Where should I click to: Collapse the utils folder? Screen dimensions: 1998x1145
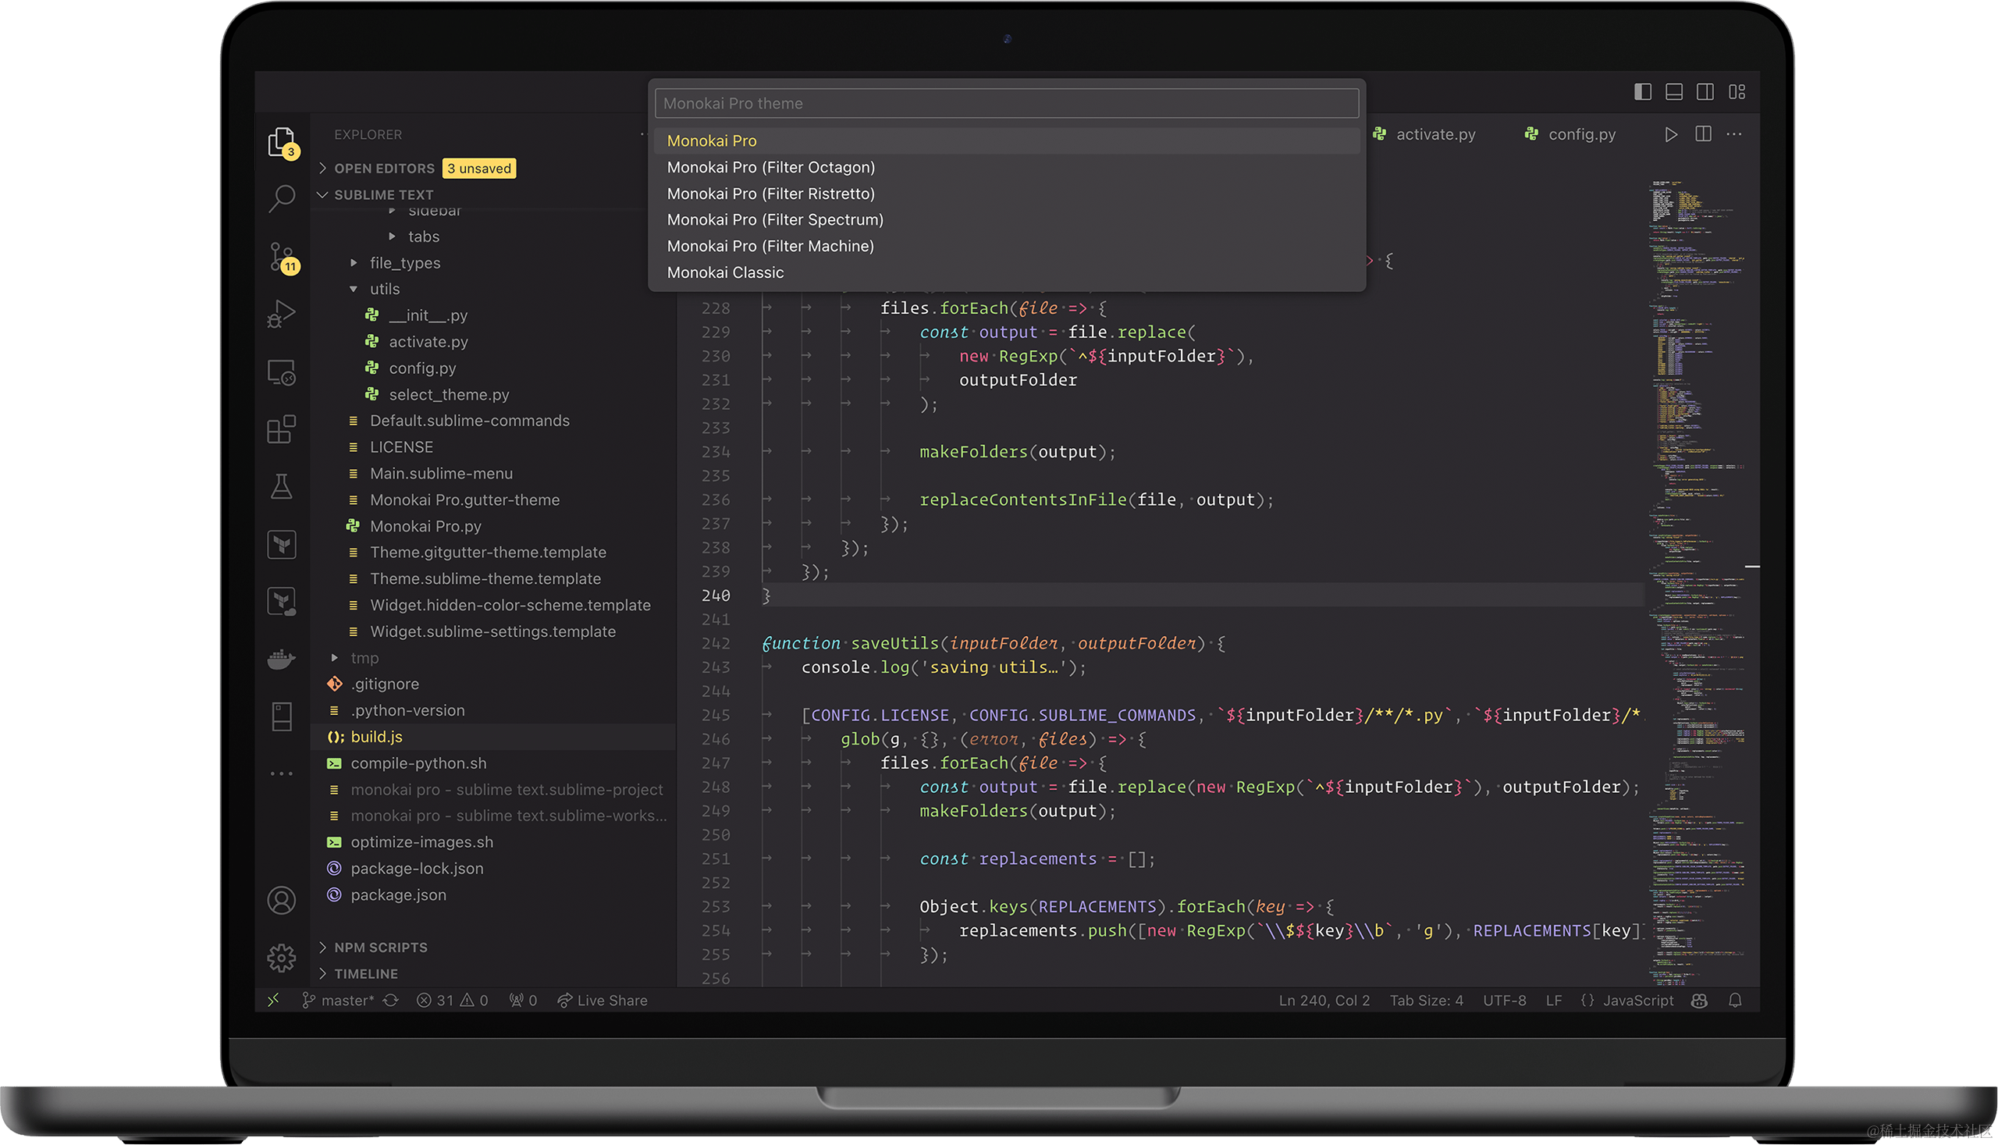coord(384,290)
